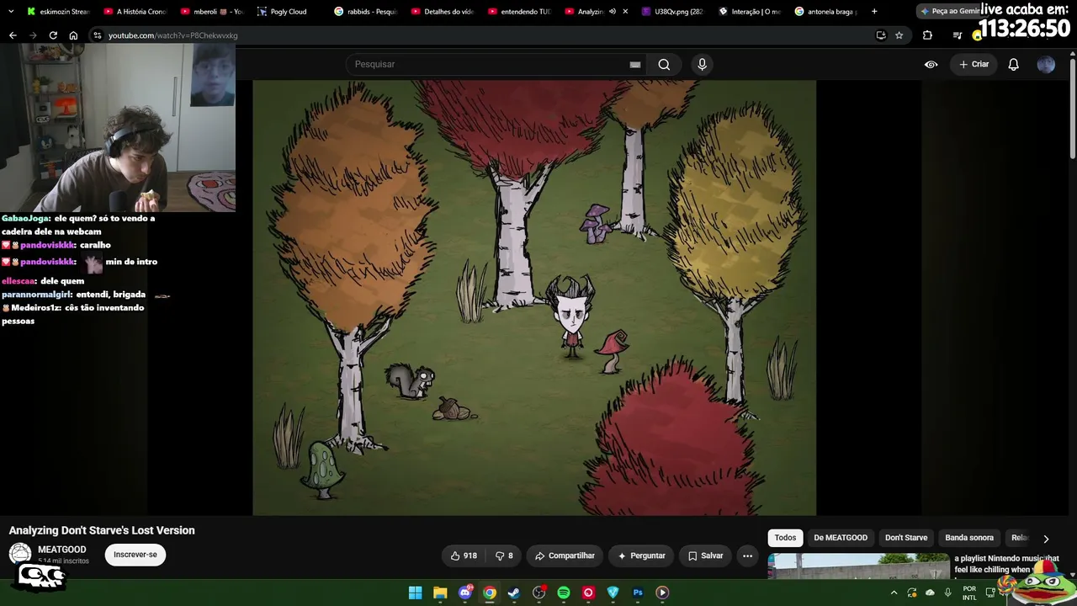Image resolution: width=1077 pixels, height=606 pixels.
Task: Click the POR INTL keyboard language indicator
Action: [969, 593]
